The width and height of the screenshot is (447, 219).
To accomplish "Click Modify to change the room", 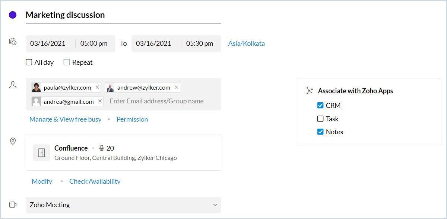I will [x=42, y=181].
